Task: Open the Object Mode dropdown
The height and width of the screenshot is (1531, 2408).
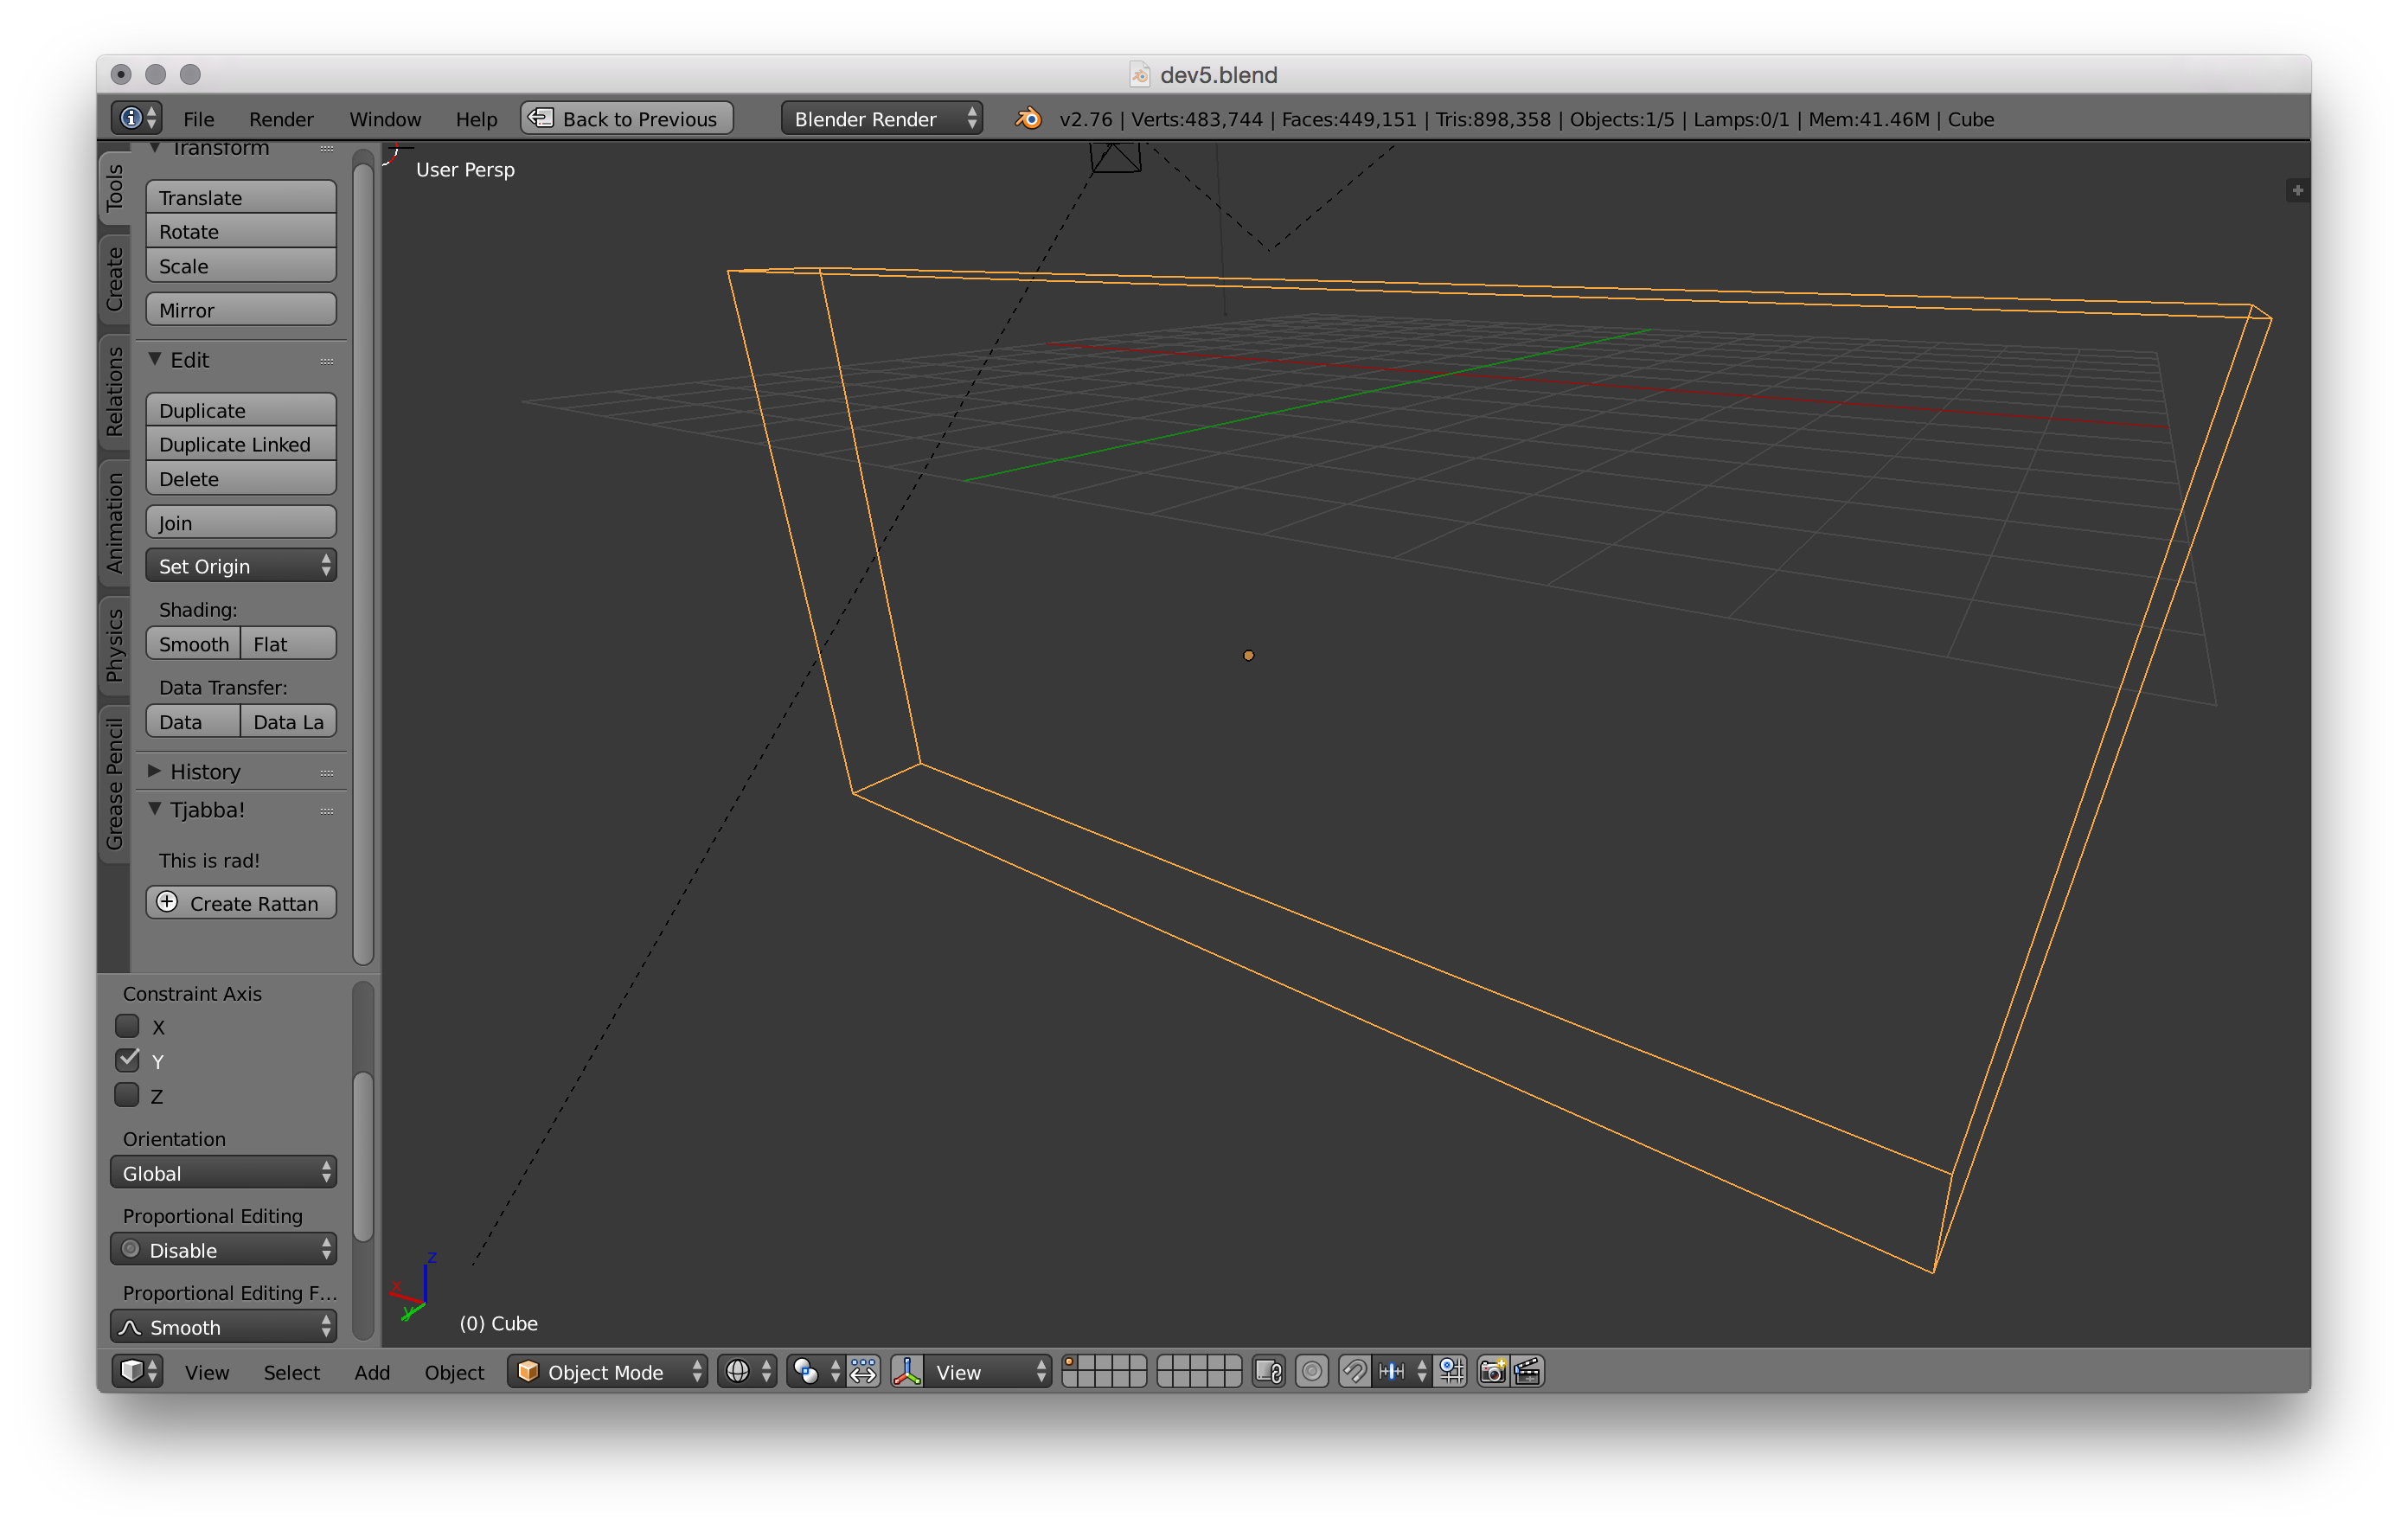Action: [607, 1371]
